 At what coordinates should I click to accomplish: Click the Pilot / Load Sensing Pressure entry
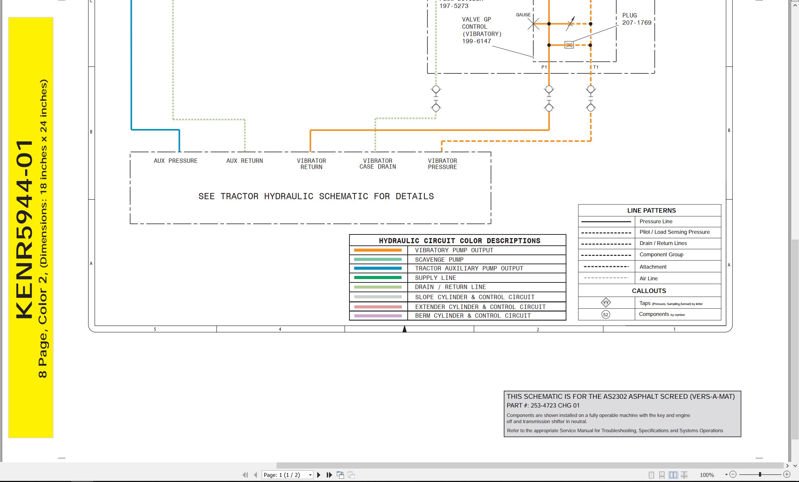pos(675,232)
